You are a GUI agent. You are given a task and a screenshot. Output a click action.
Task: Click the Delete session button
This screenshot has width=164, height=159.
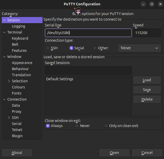coord(147,99)
